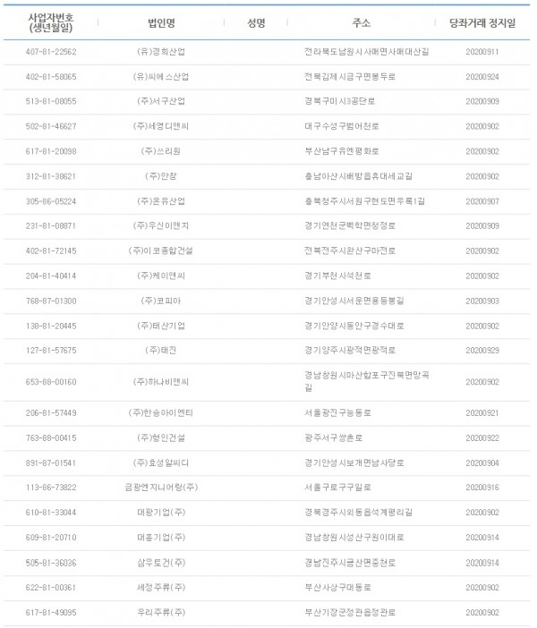Click company 세정주류(주)

[161, 587]
